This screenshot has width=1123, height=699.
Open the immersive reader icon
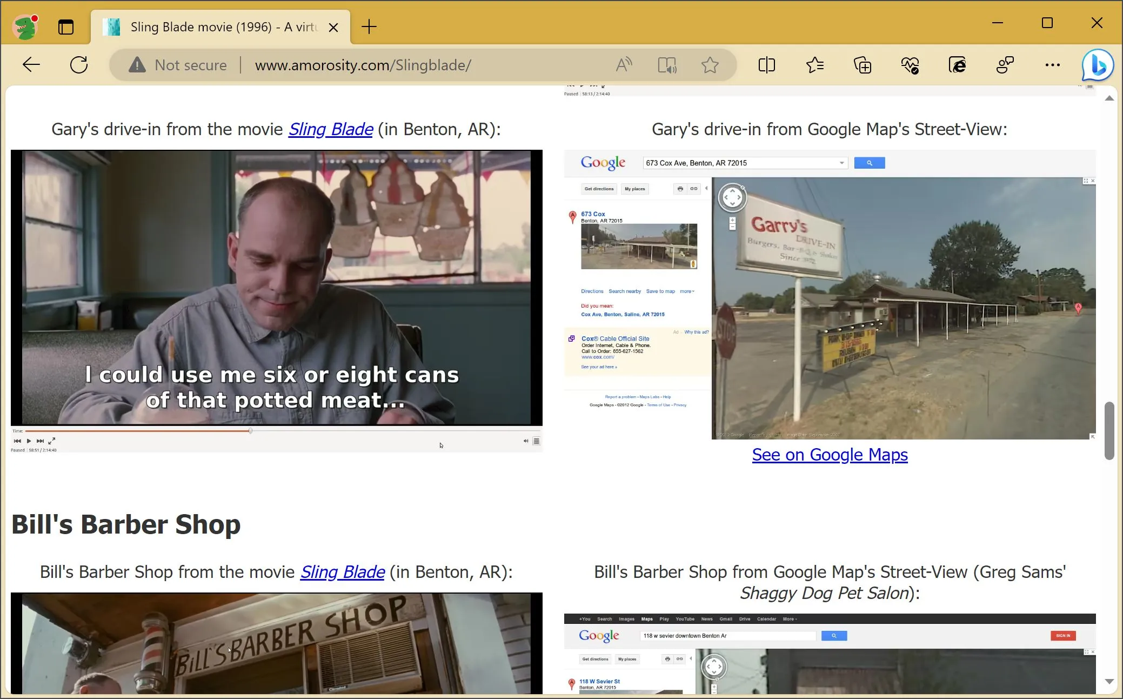pyautogui.click(x=667, y=65)
